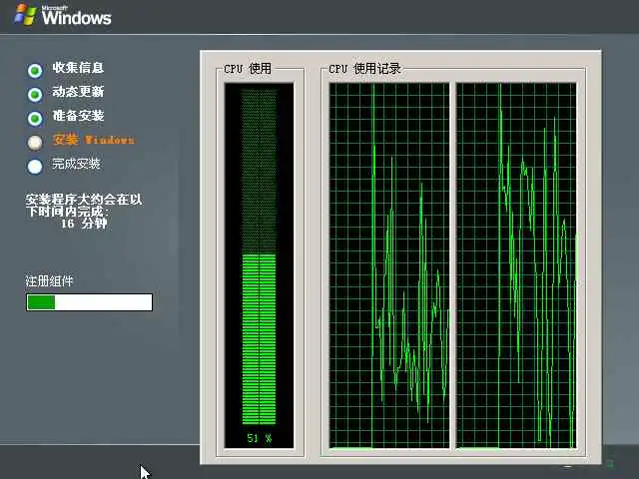Image resolution: width=639 pixels, height=479 pixels.
Task: Select the 收集信息 step bullet
Action: (35, 71)
